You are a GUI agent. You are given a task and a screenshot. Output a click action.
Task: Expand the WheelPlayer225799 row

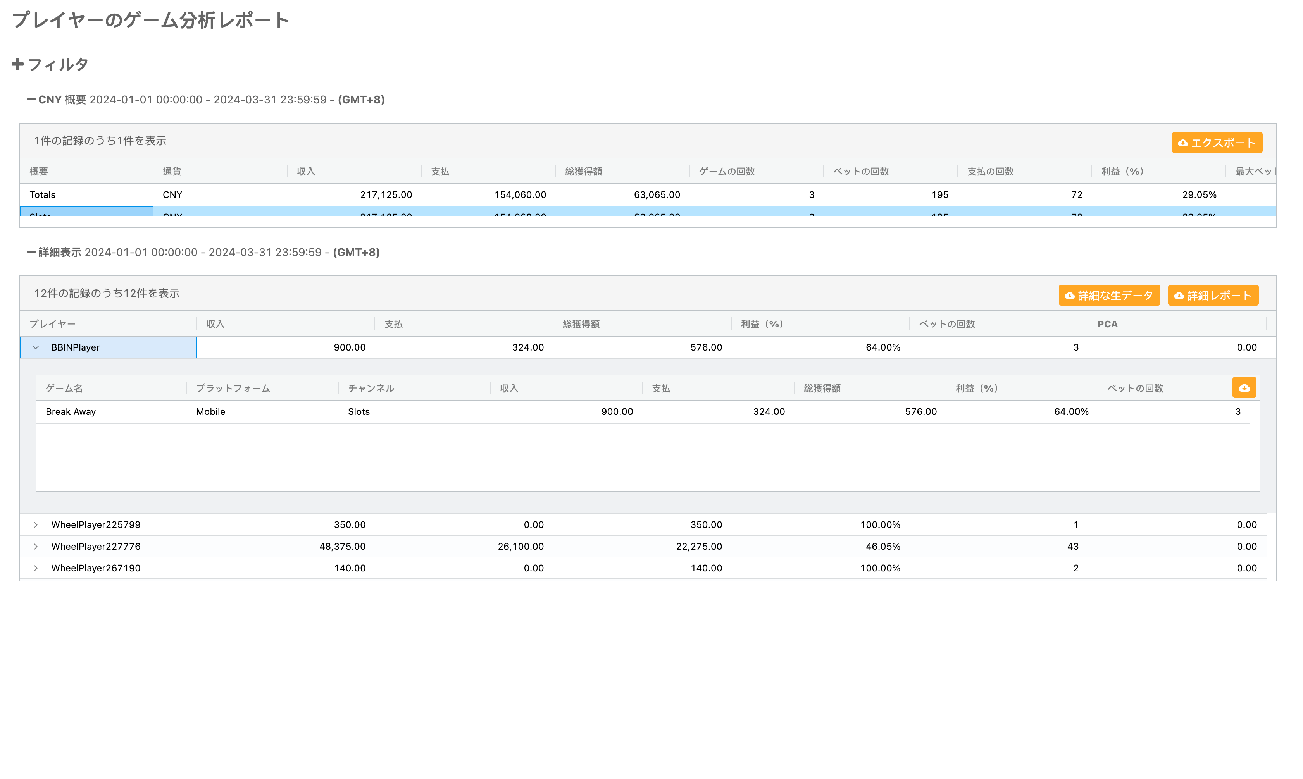36,525
